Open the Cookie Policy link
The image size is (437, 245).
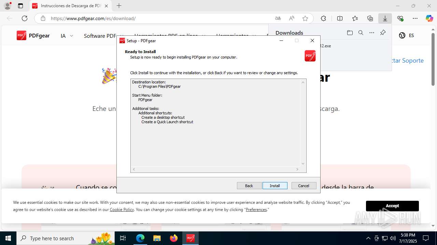click(122, 210)
